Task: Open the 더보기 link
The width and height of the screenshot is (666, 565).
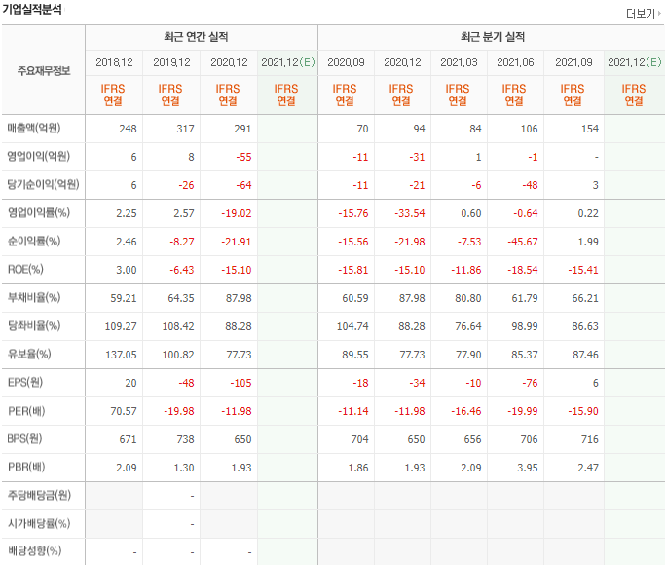Action: [x=643, y=14]
